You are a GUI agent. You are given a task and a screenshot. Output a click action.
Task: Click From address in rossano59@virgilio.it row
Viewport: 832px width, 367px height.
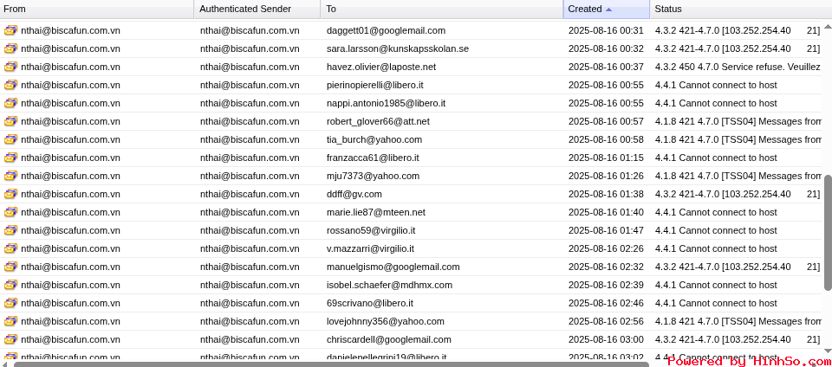click(x=70, y=230)
